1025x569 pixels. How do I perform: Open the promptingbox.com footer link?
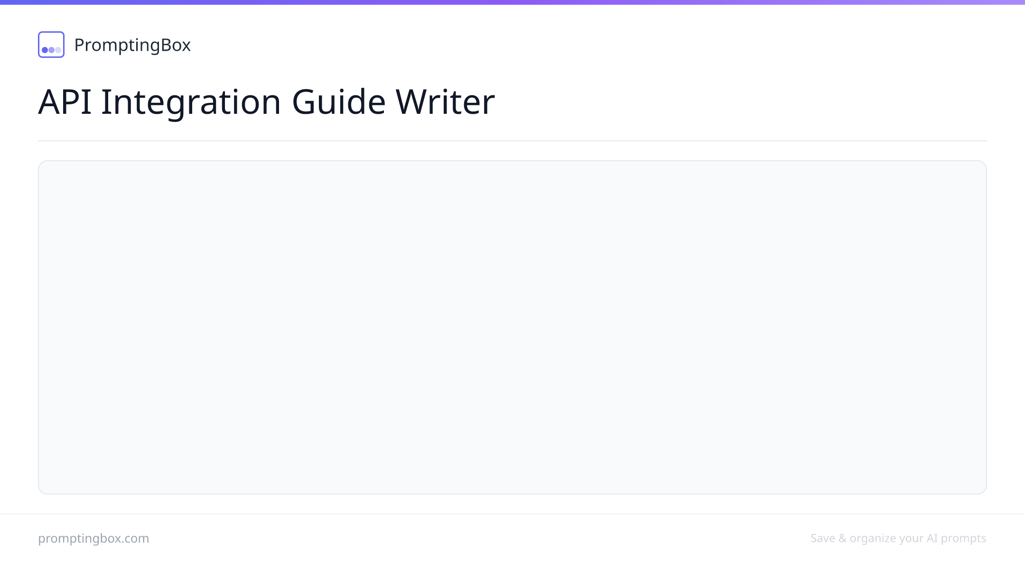click(93, 538)
